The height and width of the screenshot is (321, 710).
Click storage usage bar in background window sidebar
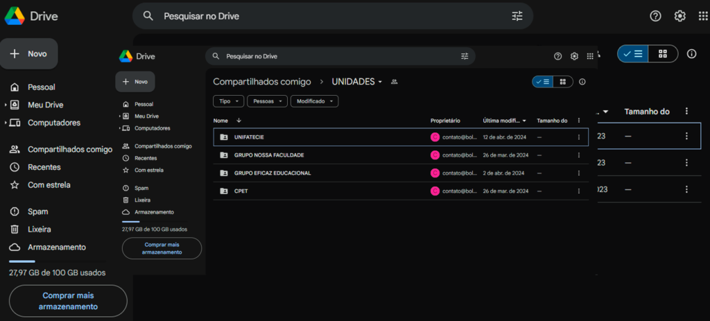pos(58,261)
